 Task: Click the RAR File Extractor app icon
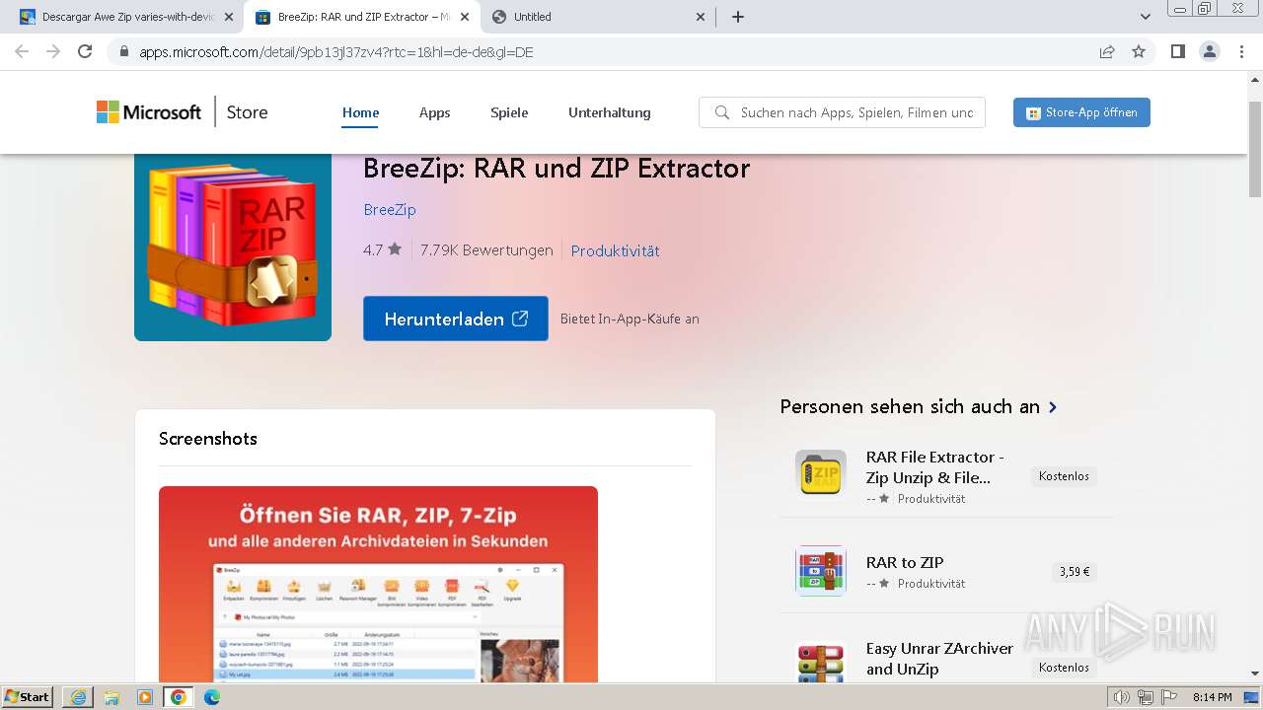click(x=821, y=474)
